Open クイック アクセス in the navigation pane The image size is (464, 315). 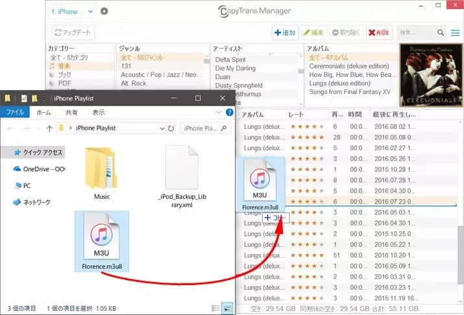38,152
